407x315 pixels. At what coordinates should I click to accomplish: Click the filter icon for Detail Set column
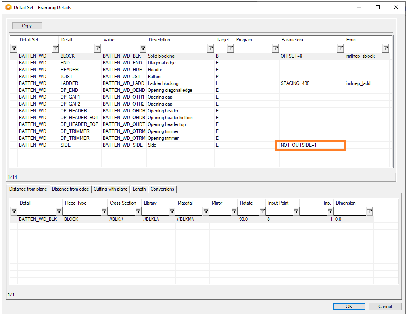pos(56,48)
